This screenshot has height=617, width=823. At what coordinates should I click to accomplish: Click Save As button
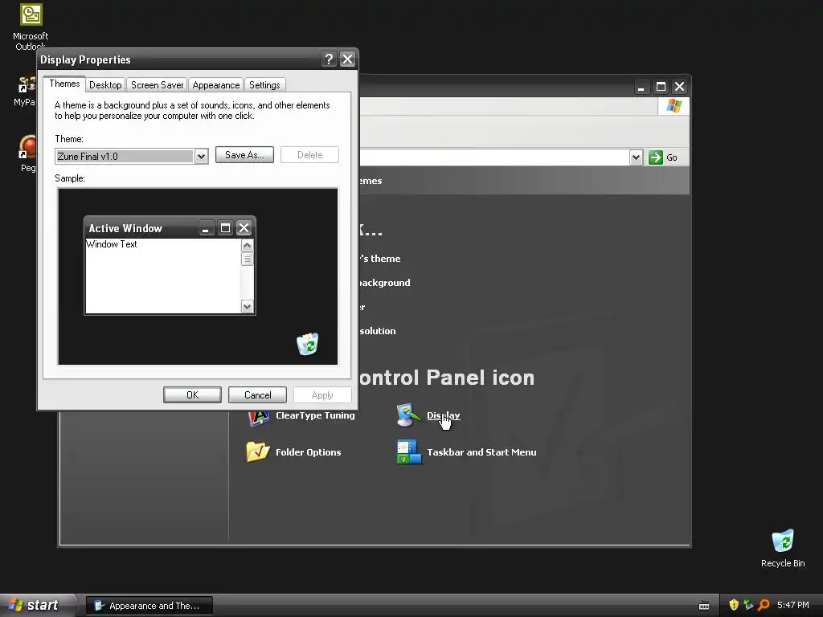point(244,155)
